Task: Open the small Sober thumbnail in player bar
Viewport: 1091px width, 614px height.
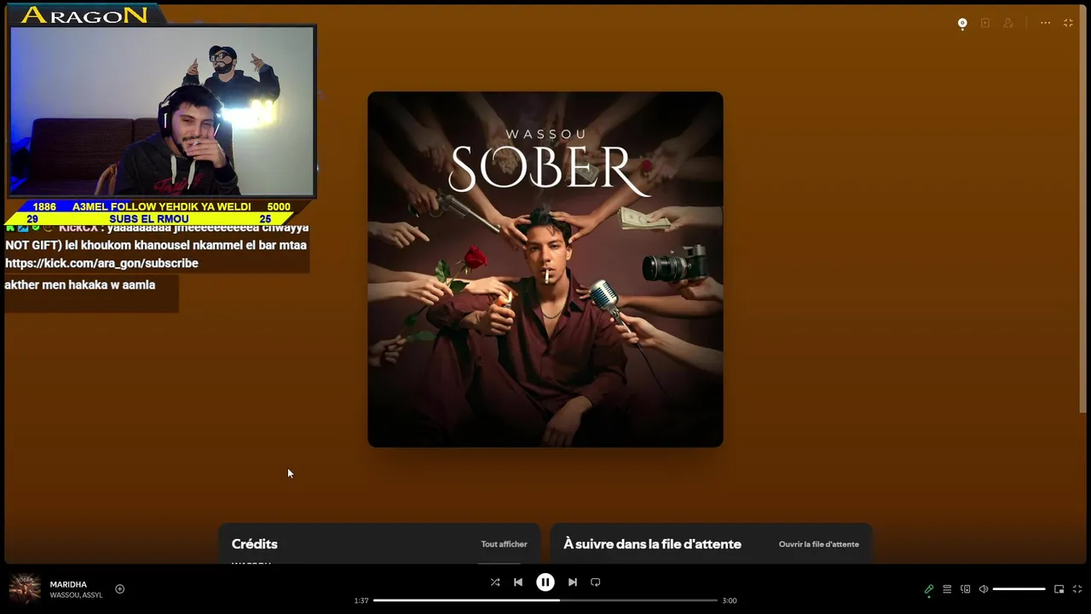Action: point(25,589)
